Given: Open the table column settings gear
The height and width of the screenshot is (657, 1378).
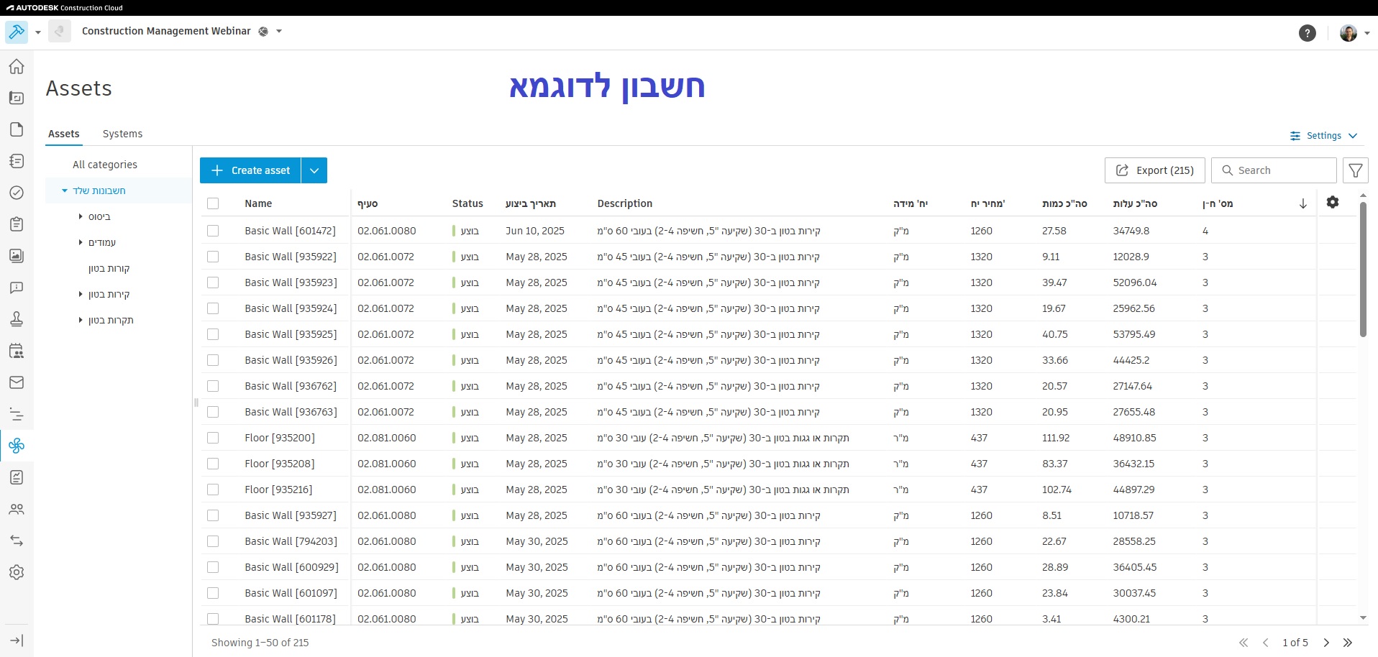Looking at the screenshot, I should (1333, 203).
